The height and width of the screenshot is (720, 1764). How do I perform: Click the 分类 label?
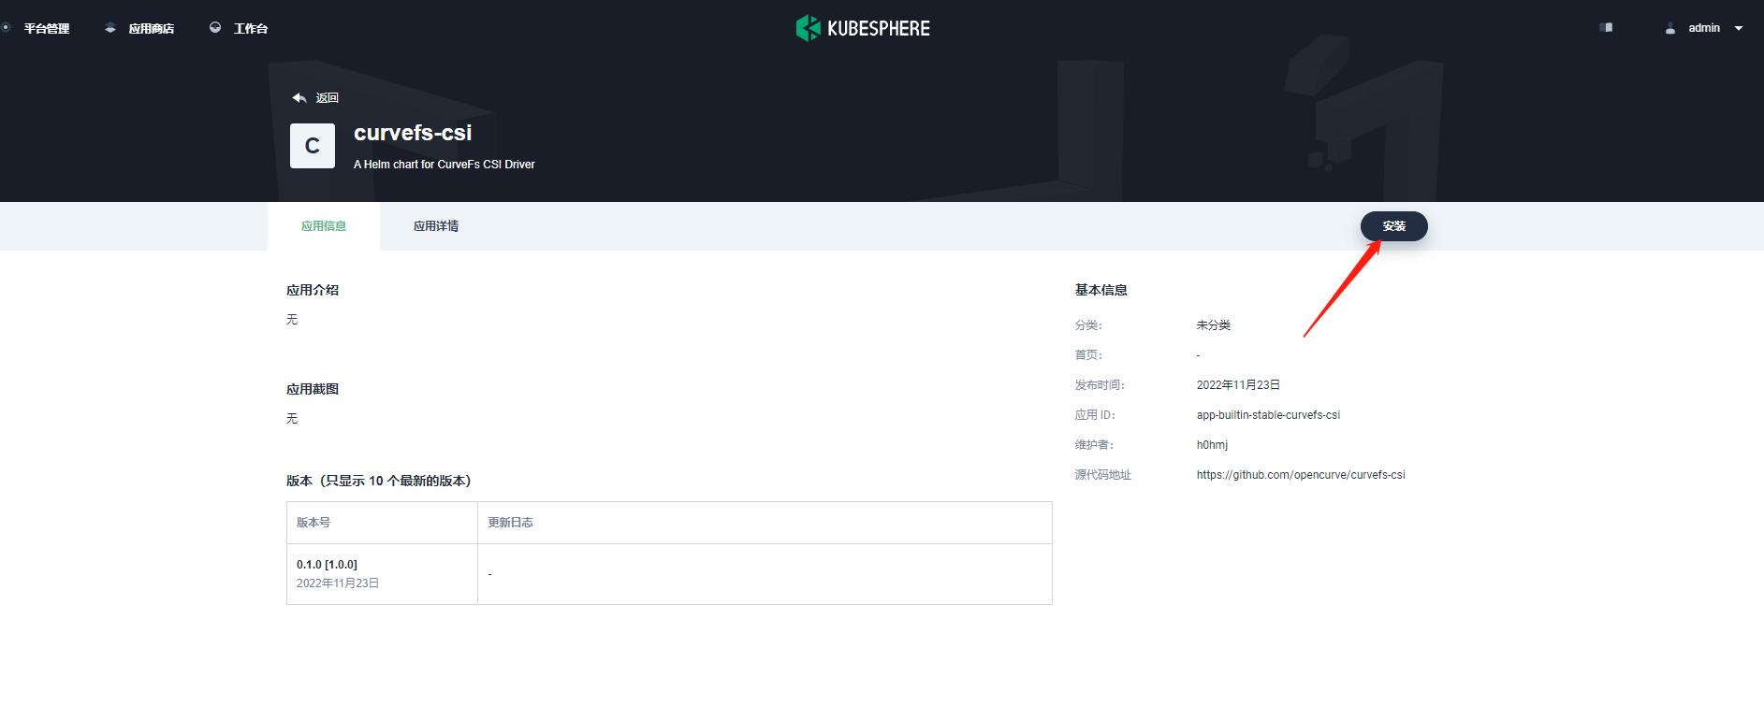tap(1088, 325)
